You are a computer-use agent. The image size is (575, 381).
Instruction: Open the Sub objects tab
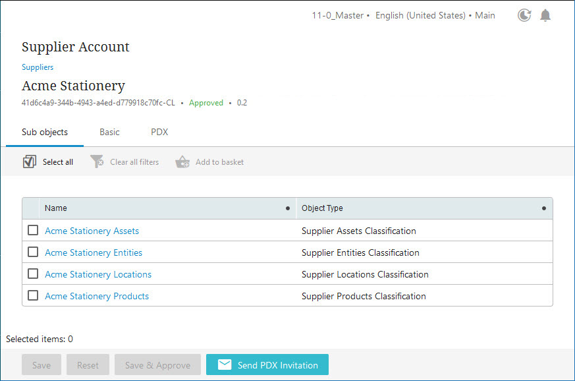(x=45, y=132)
